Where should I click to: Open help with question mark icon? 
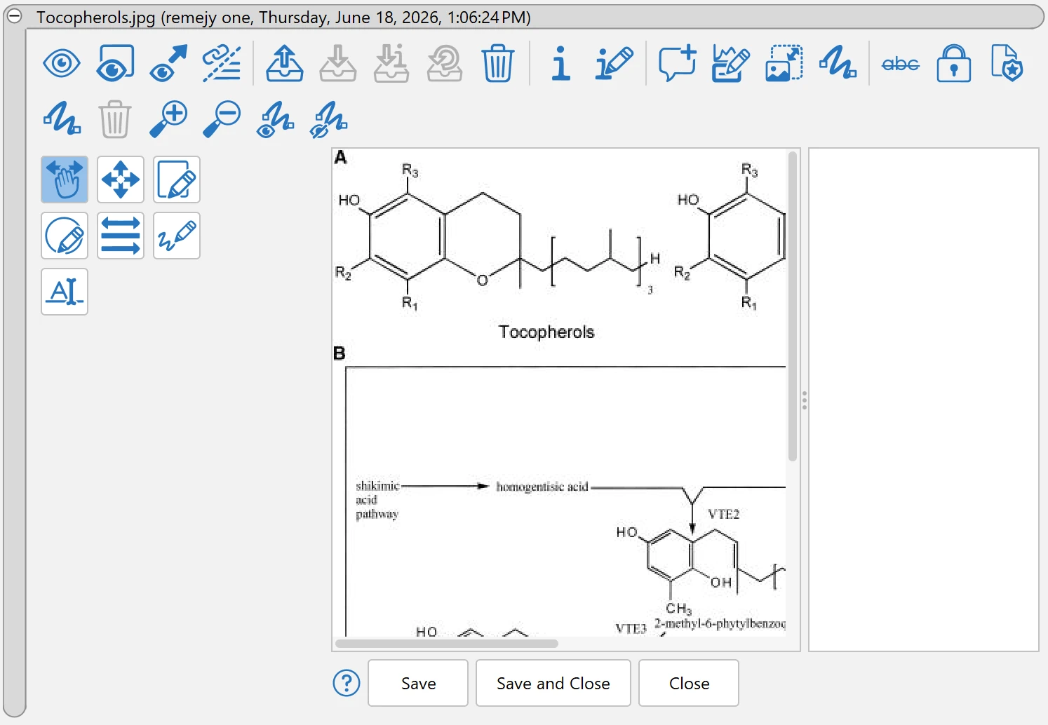point(347,683)
